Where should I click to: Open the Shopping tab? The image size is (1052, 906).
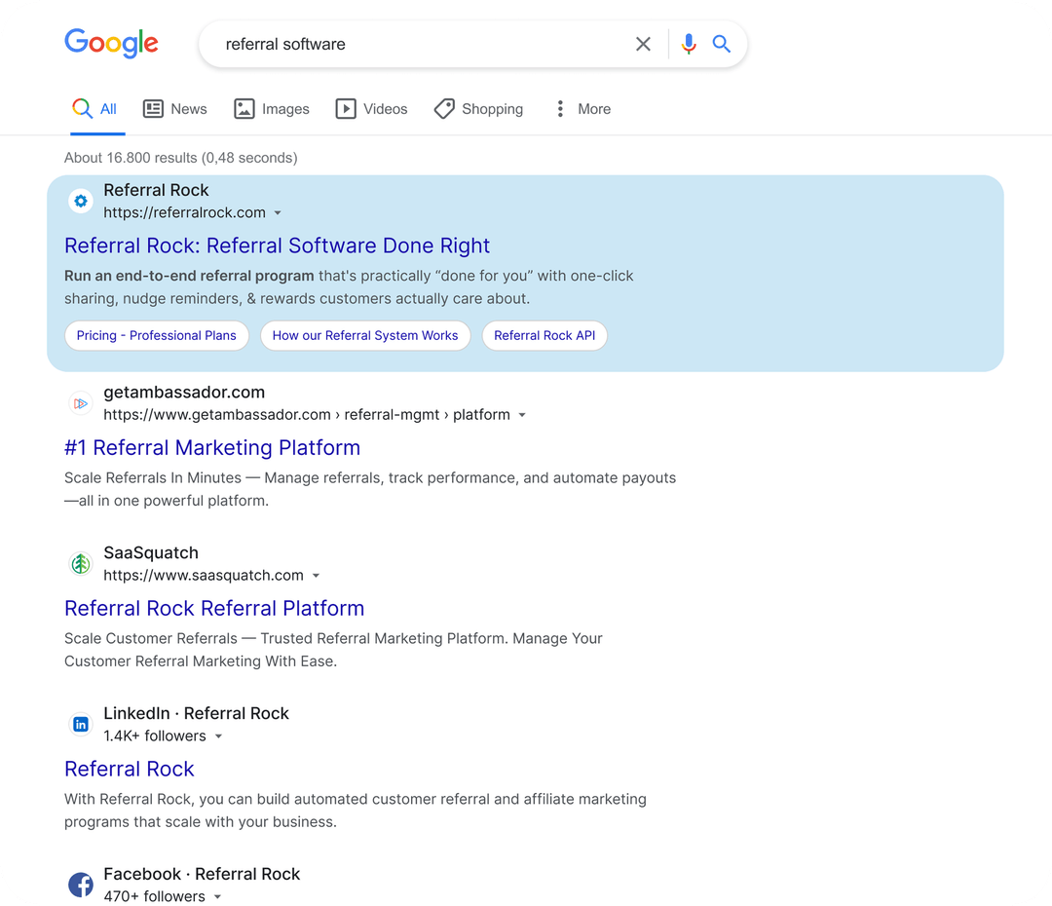click(x=478, y=109)
